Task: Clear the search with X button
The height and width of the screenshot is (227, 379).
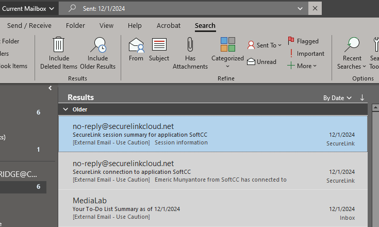Action: (315, 8)
